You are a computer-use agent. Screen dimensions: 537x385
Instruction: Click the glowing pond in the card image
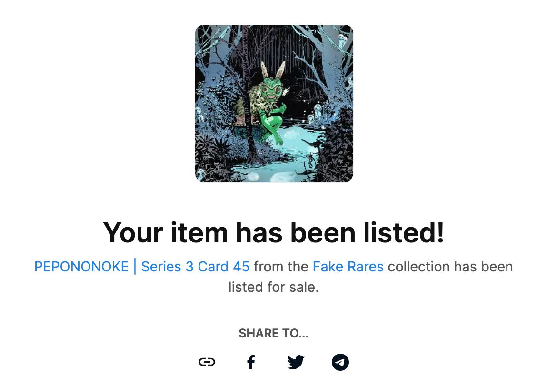point(281,154)
